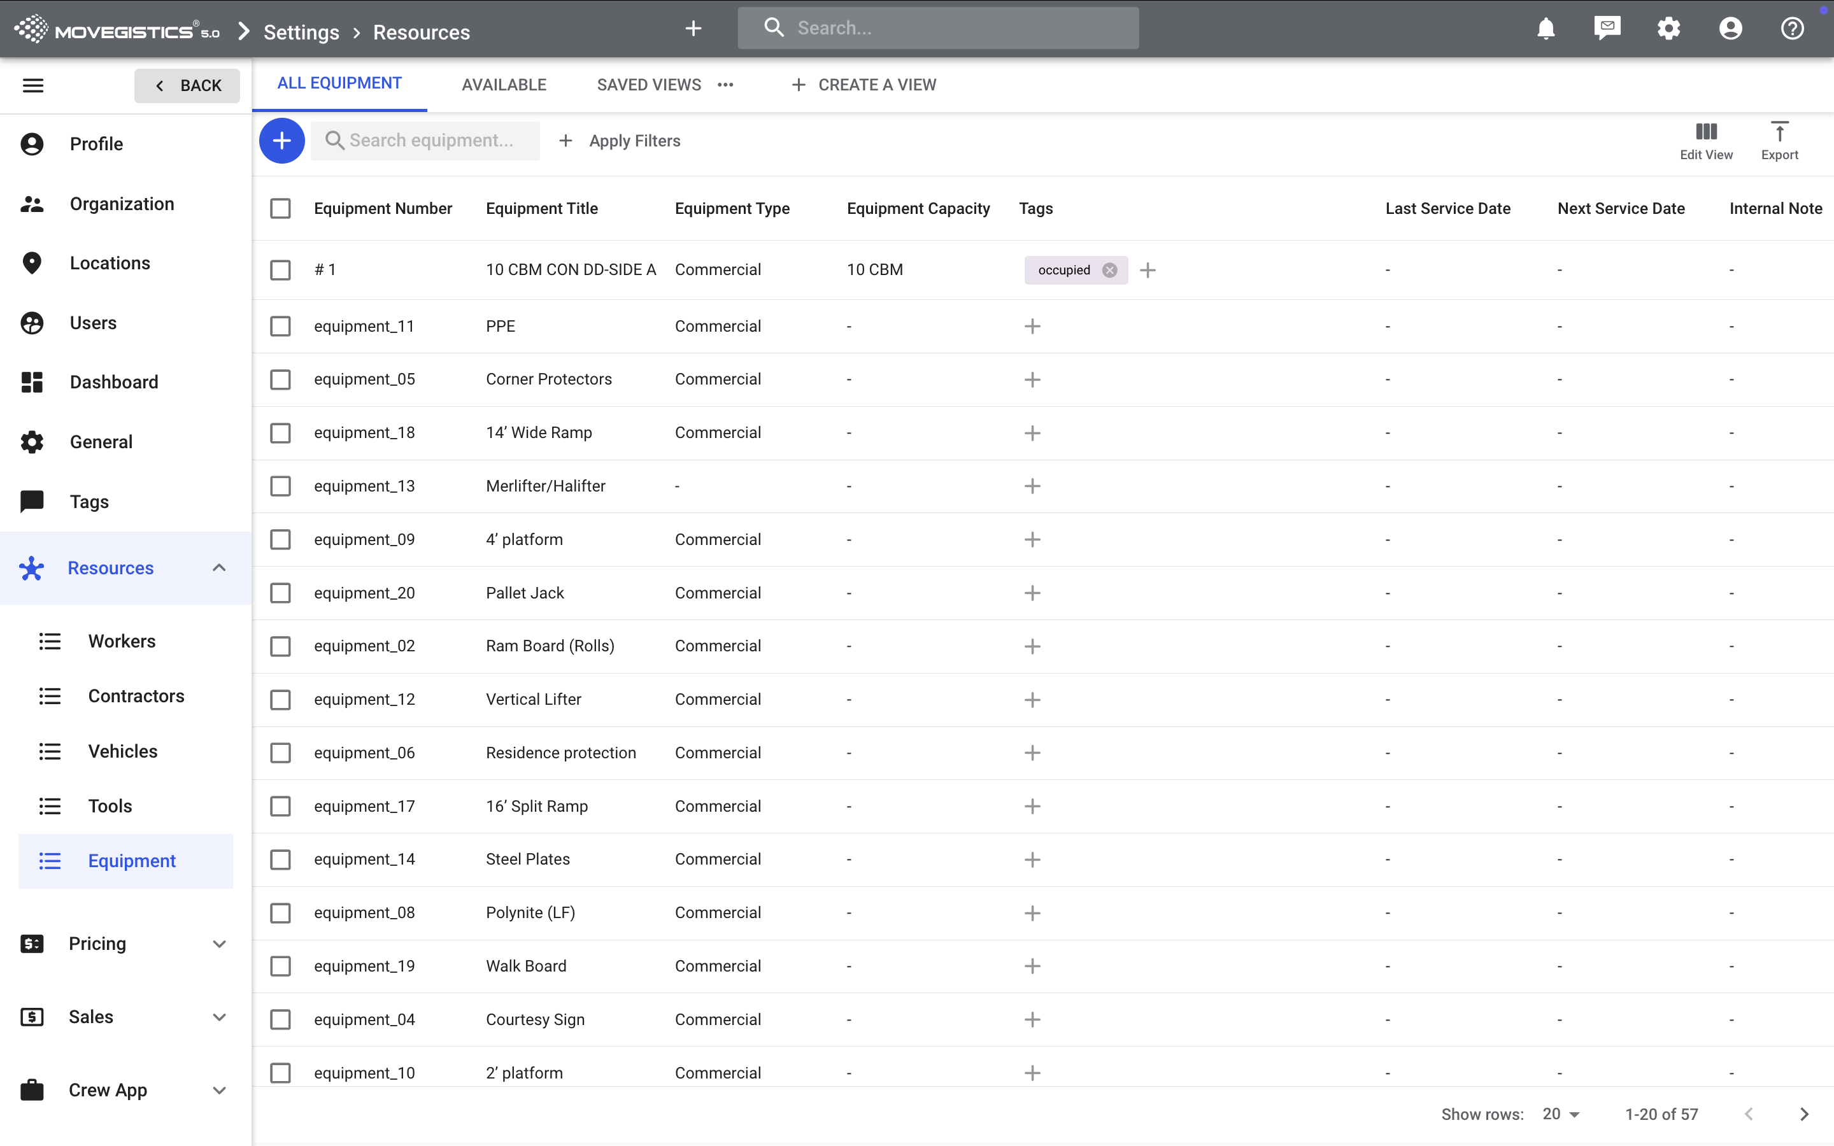Click the Back button

click(187, 86)
